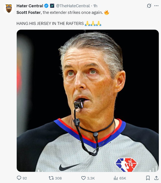
Task: Click the 308 reposts count
Action: [58, 178]
